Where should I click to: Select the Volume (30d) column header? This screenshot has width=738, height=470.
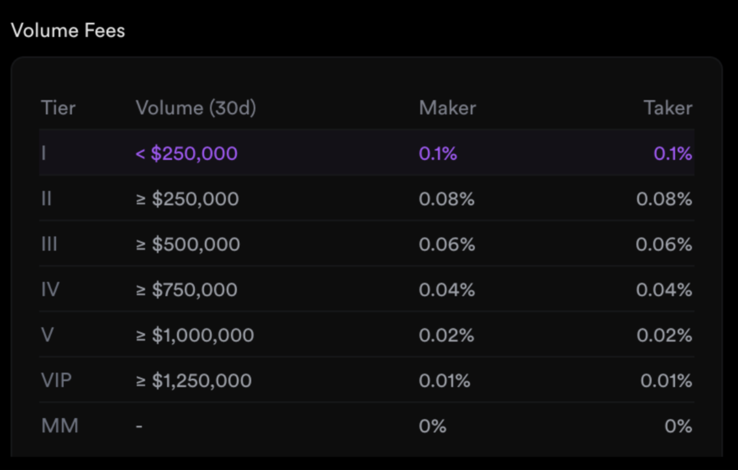(196, 108)
